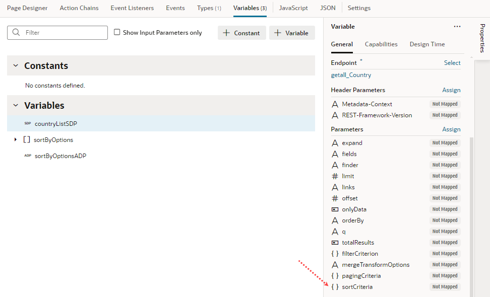Click the + Constant button
The width and height of the screenshot is (490, 297).
242,33
